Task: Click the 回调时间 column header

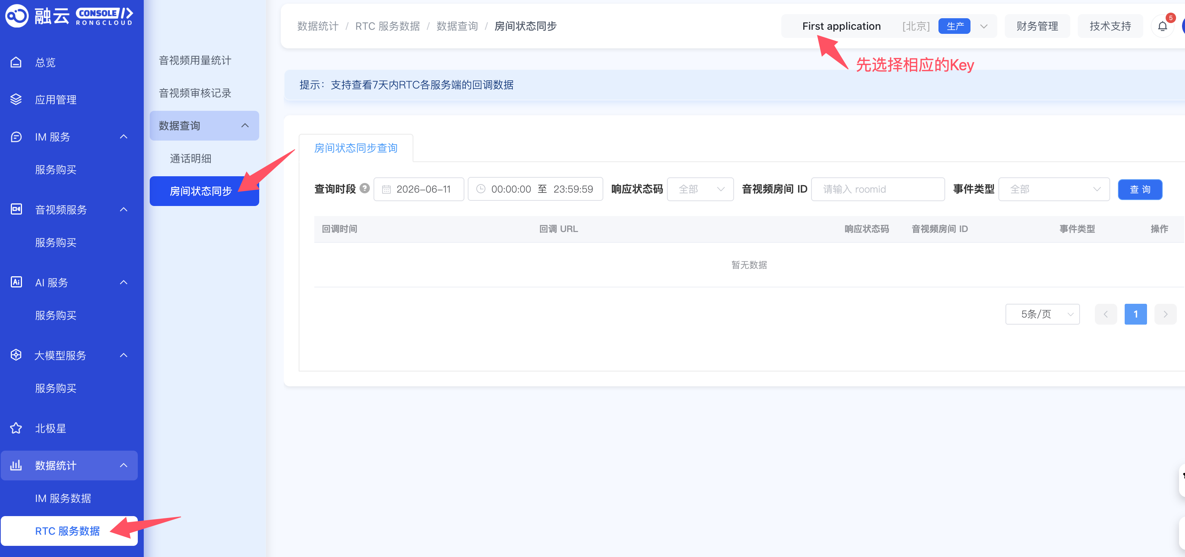Action: [340, 229]
